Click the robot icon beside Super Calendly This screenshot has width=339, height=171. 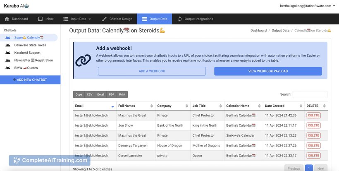[8, 38]
